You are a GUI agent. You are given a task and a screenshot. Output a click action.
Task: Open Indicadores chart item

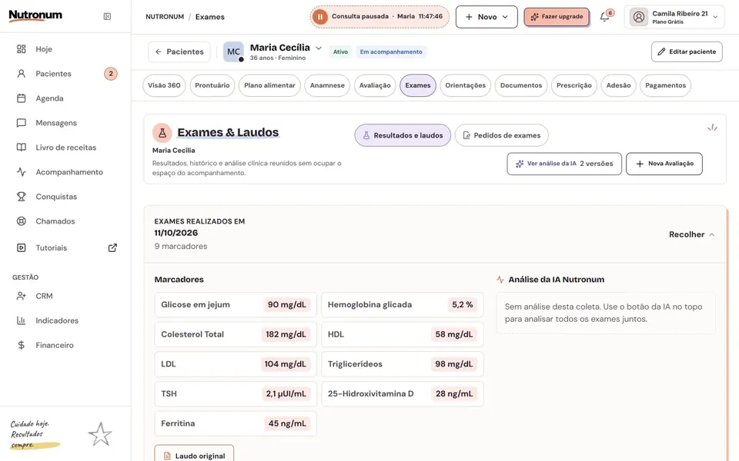point(65,320)
